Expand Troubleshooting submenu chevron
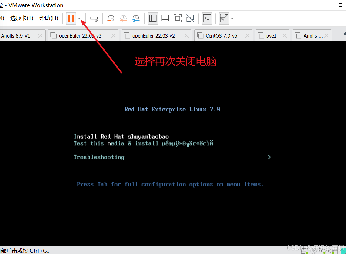 [x=269, y=157]
